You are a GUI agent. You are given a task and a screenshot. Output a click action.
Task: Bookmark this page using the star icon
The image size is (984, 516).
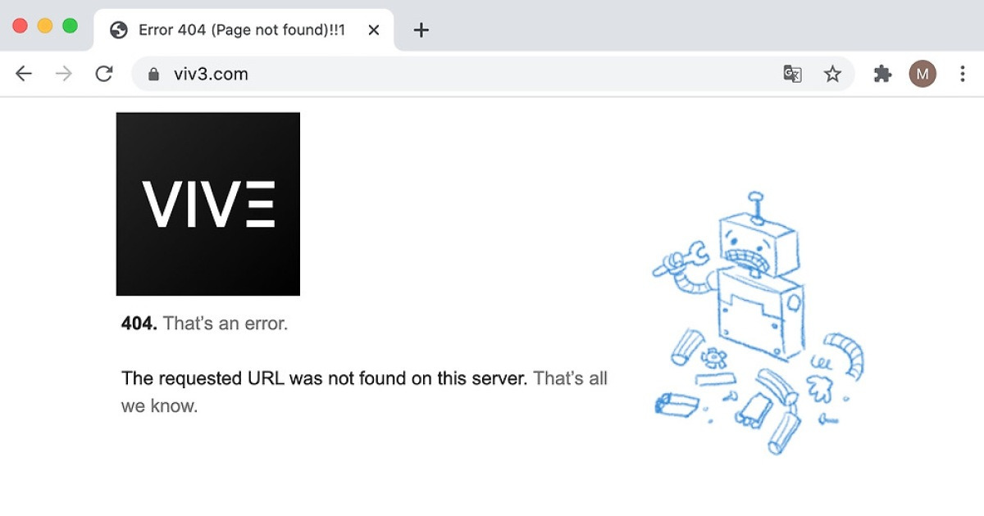click(x=833, y=73)
